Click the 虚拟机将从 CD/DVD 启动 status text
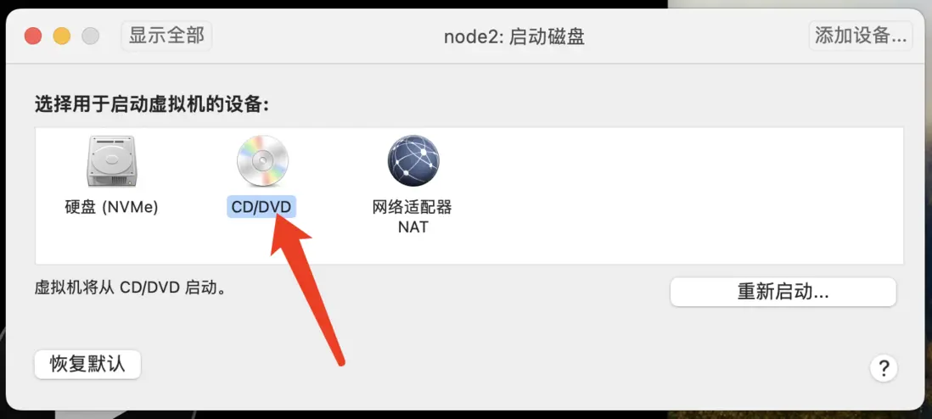The height and width of the screenshot is (419, 932). point(130,288)
